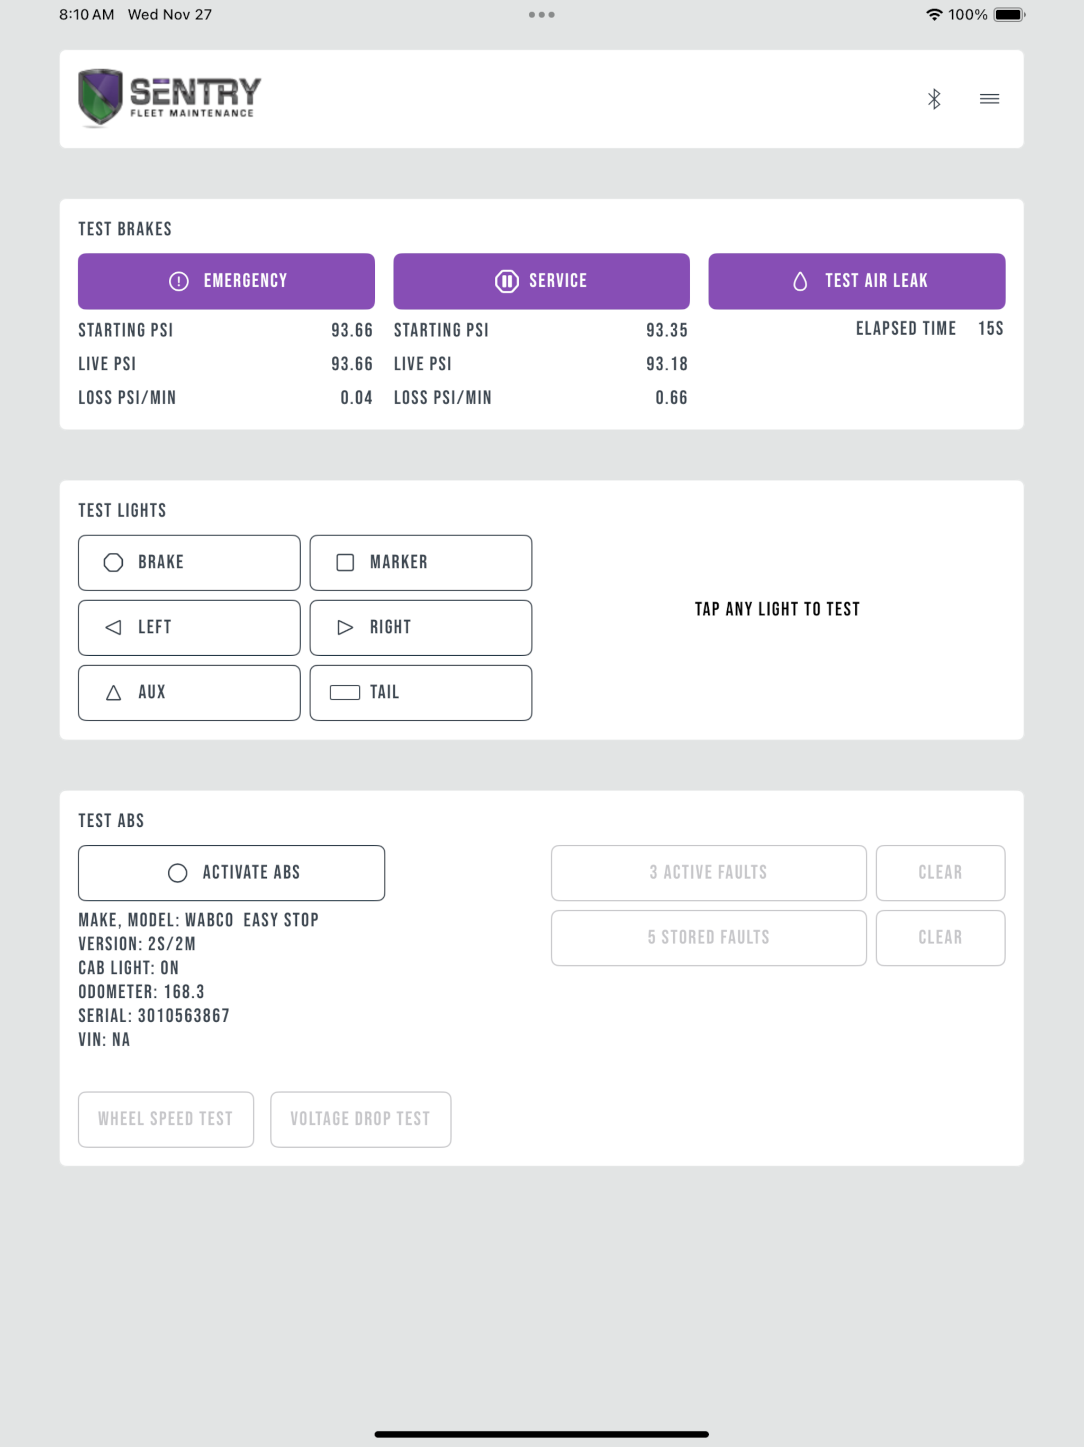Activate ABS test
The width and height of the screenshot is (1084, 1447).
231,873
